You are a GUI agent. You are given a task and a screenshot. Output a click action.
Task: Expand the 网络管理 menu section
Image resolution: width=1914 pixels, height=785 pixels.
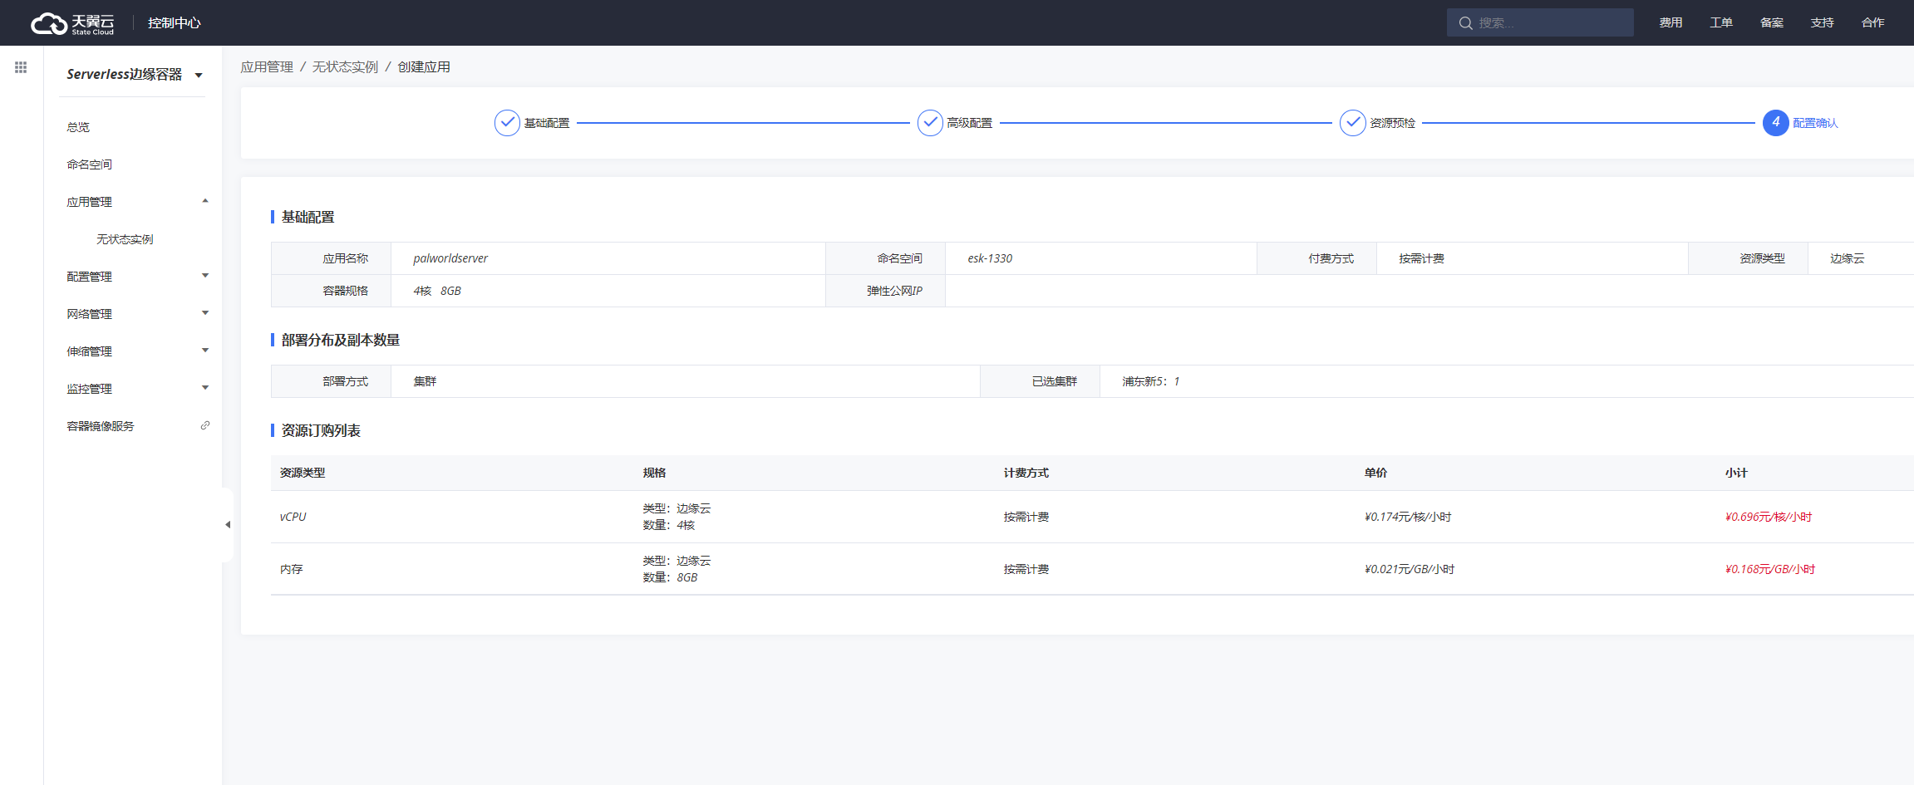(x=205, y=313)
